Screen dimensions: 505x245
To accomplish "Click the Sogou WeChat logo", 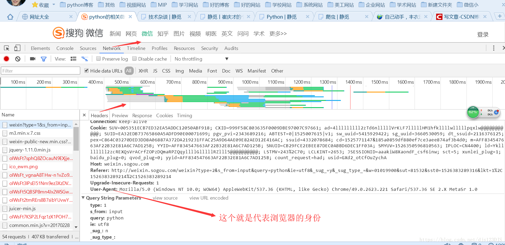I will (x=78, y=33).
